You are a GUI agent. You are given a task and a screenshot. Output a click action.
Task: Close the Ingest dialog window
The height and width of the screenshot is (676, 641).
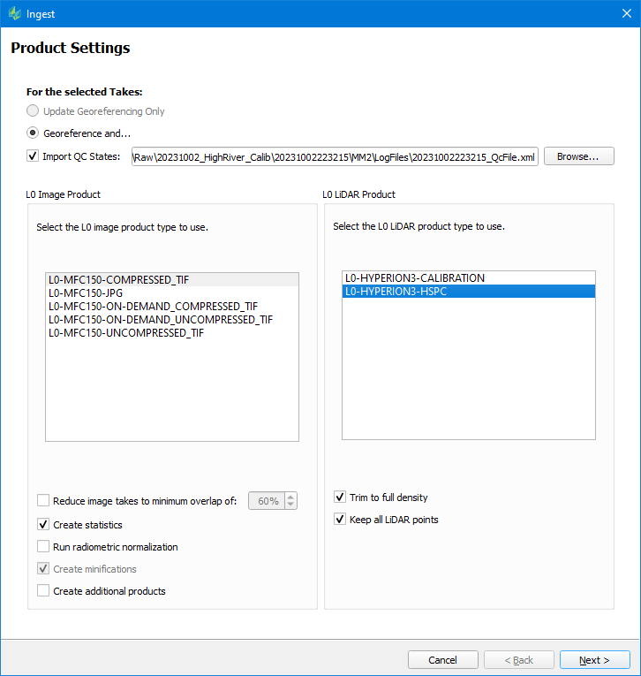click(620, 14)
